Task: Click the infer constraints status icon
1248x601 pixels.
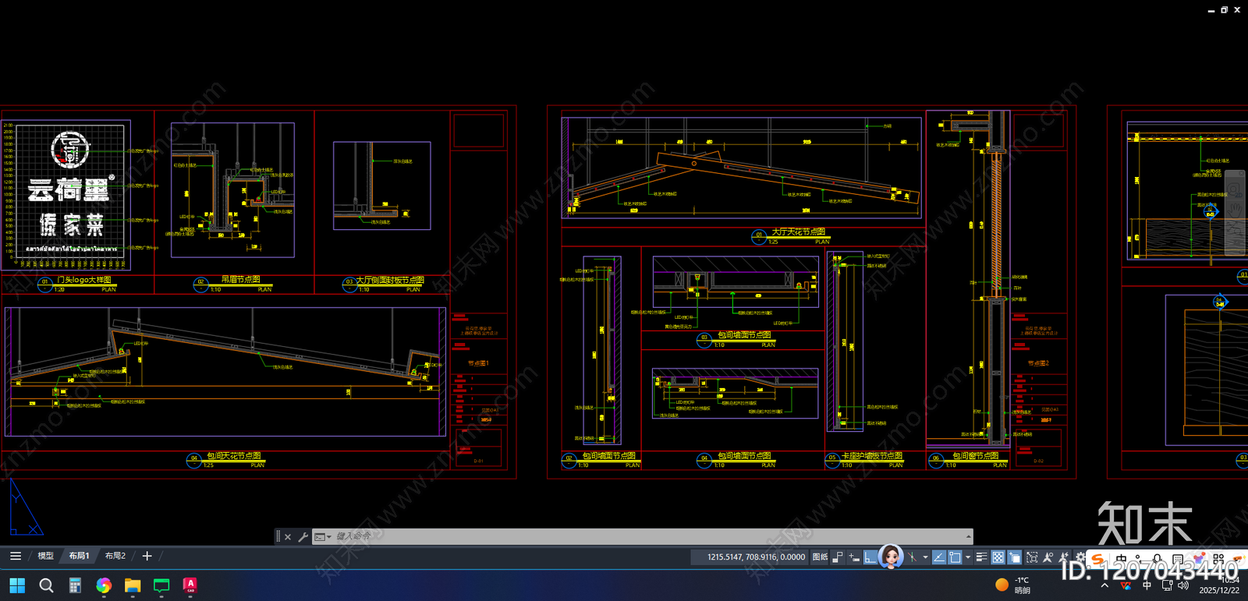Action: tap(838, 557)
